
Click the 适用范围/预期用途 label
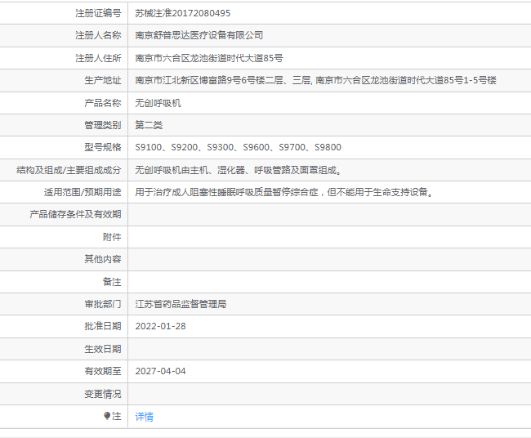click(x=83, y=192)
